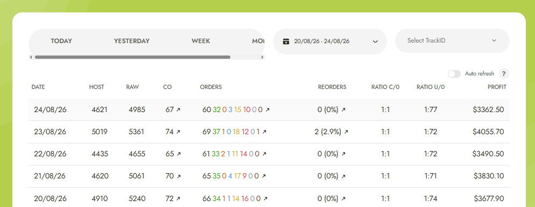Click profit value $3830.10

pos(489,176)
